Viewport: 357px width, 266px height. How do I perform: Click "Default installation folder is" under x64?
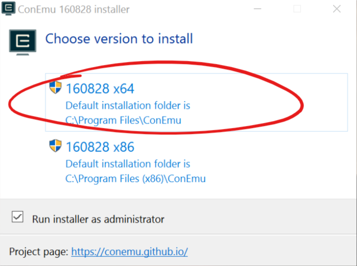click(128, 105)
